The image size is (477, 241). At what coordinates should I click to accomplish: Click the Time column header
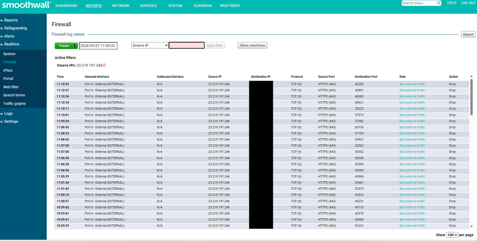point(60,77)
